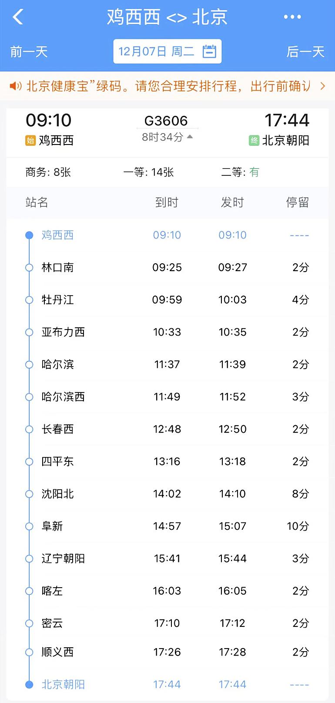
Task: Go to next day 后一天
Action: tap(305, 52)
